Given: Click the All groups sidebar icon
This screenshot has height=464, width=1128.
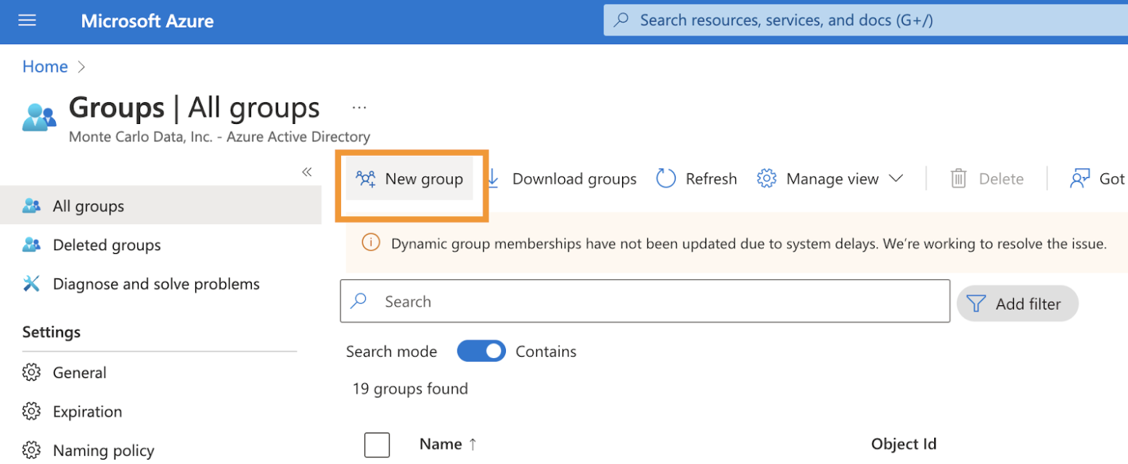Looking at the screenshot, I should 31,206.
